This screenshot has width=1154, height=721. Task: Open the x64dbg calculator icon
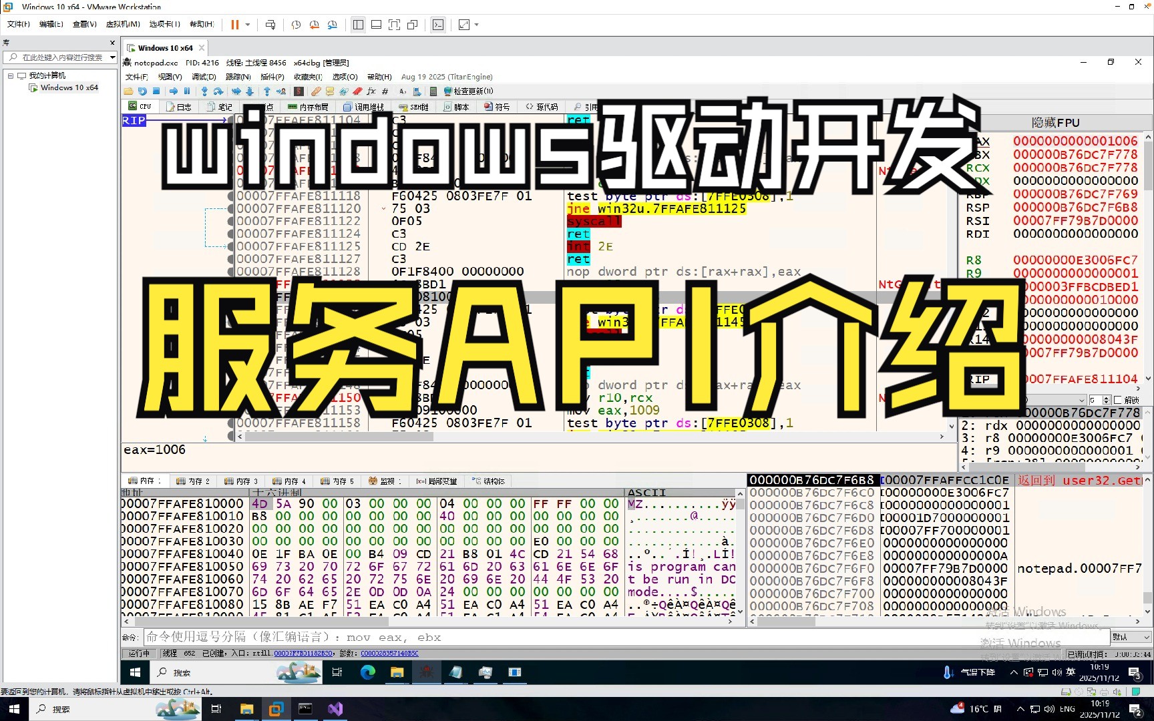point(433,91)
